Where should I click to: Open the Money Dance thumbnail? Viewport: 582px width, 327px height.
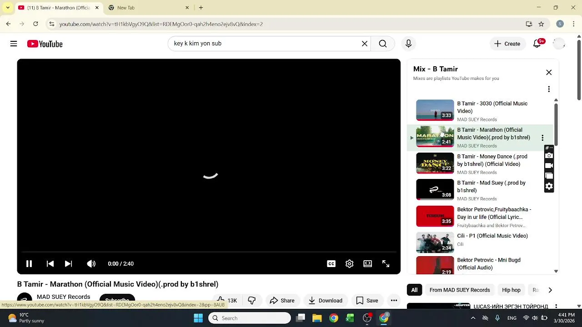(435, 163)
